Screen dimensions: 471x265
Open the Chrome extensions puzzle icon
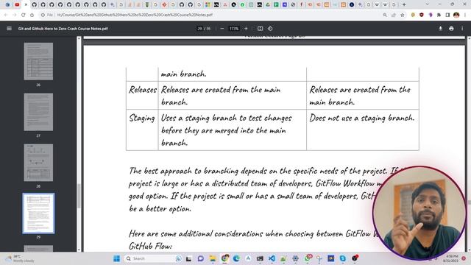coord(439,15)
